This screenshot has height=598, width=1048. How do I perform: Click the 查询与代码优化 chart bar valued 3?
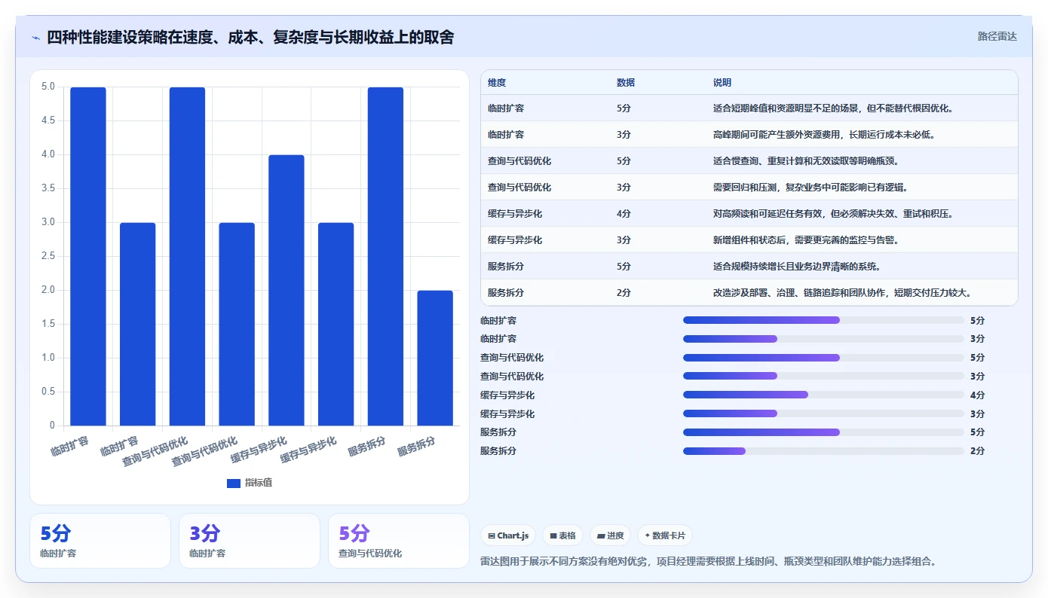[237, 324]
